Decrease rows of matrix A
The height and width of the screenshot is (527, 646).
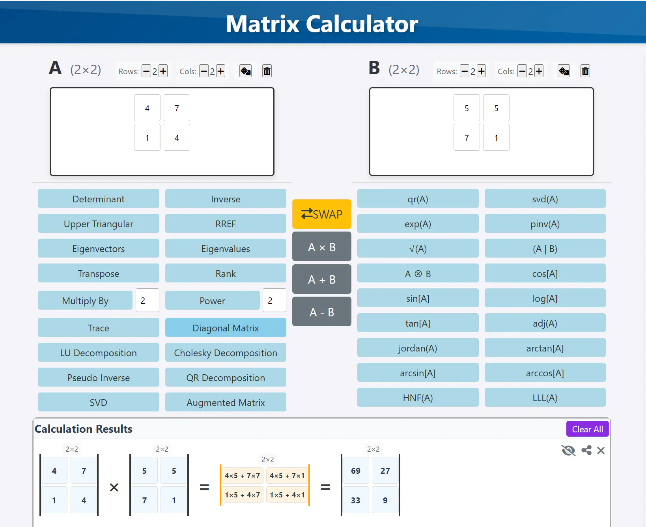(146, 71)
